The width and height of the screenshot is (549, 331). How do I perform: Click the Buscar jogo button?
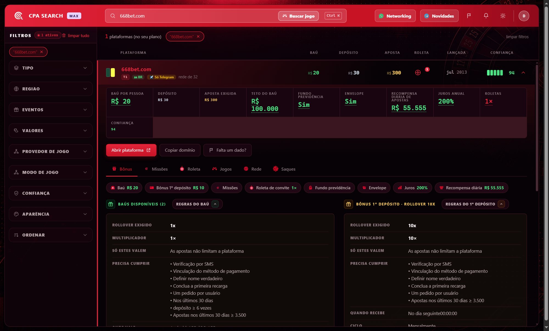click(x=298, y=16)
